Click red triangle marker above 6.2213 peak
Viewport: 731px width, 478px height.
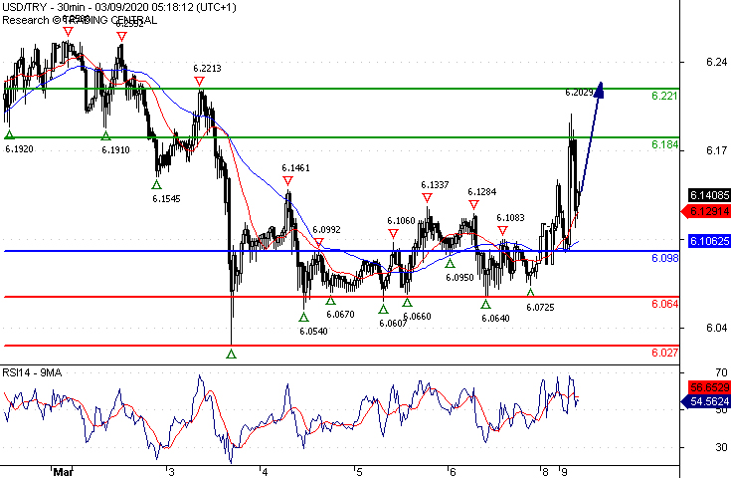tap(200, 82)
